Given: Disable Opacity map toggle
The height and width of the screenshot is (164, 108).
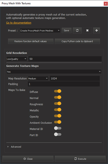Looking at the screenshot, I should click(x=58, y=116).
